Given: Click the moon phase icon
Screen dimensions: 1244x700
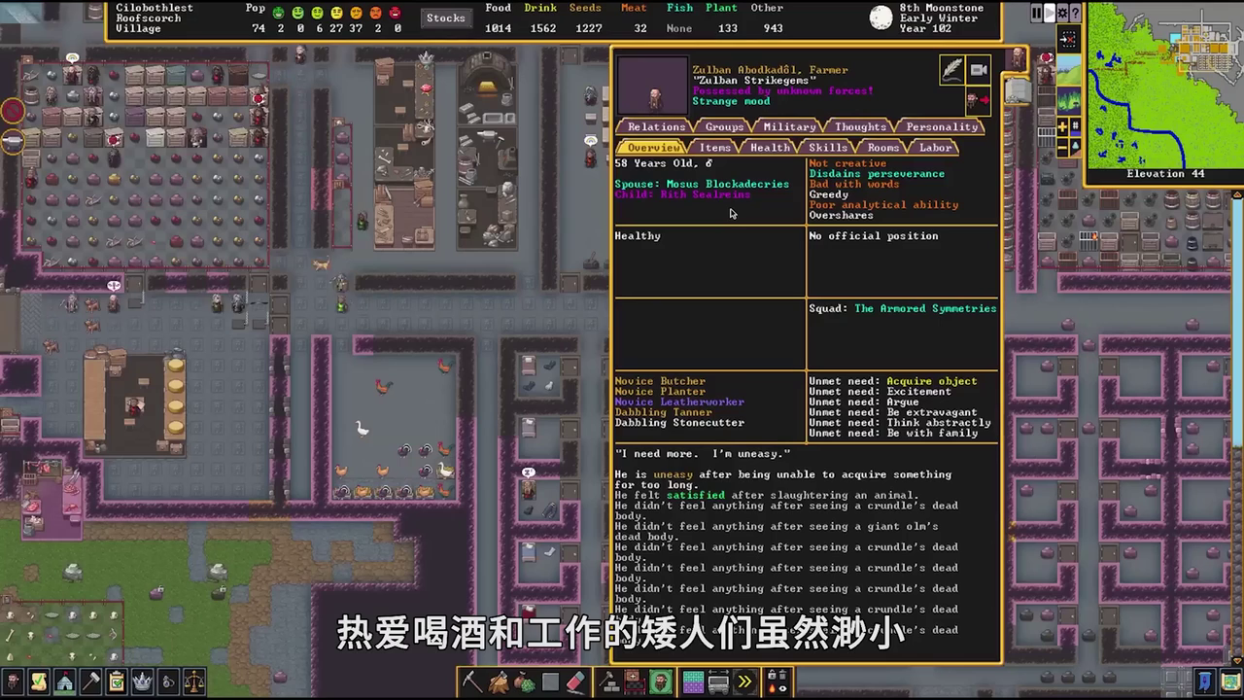Looking at the screenshot, I should point(881,17).
